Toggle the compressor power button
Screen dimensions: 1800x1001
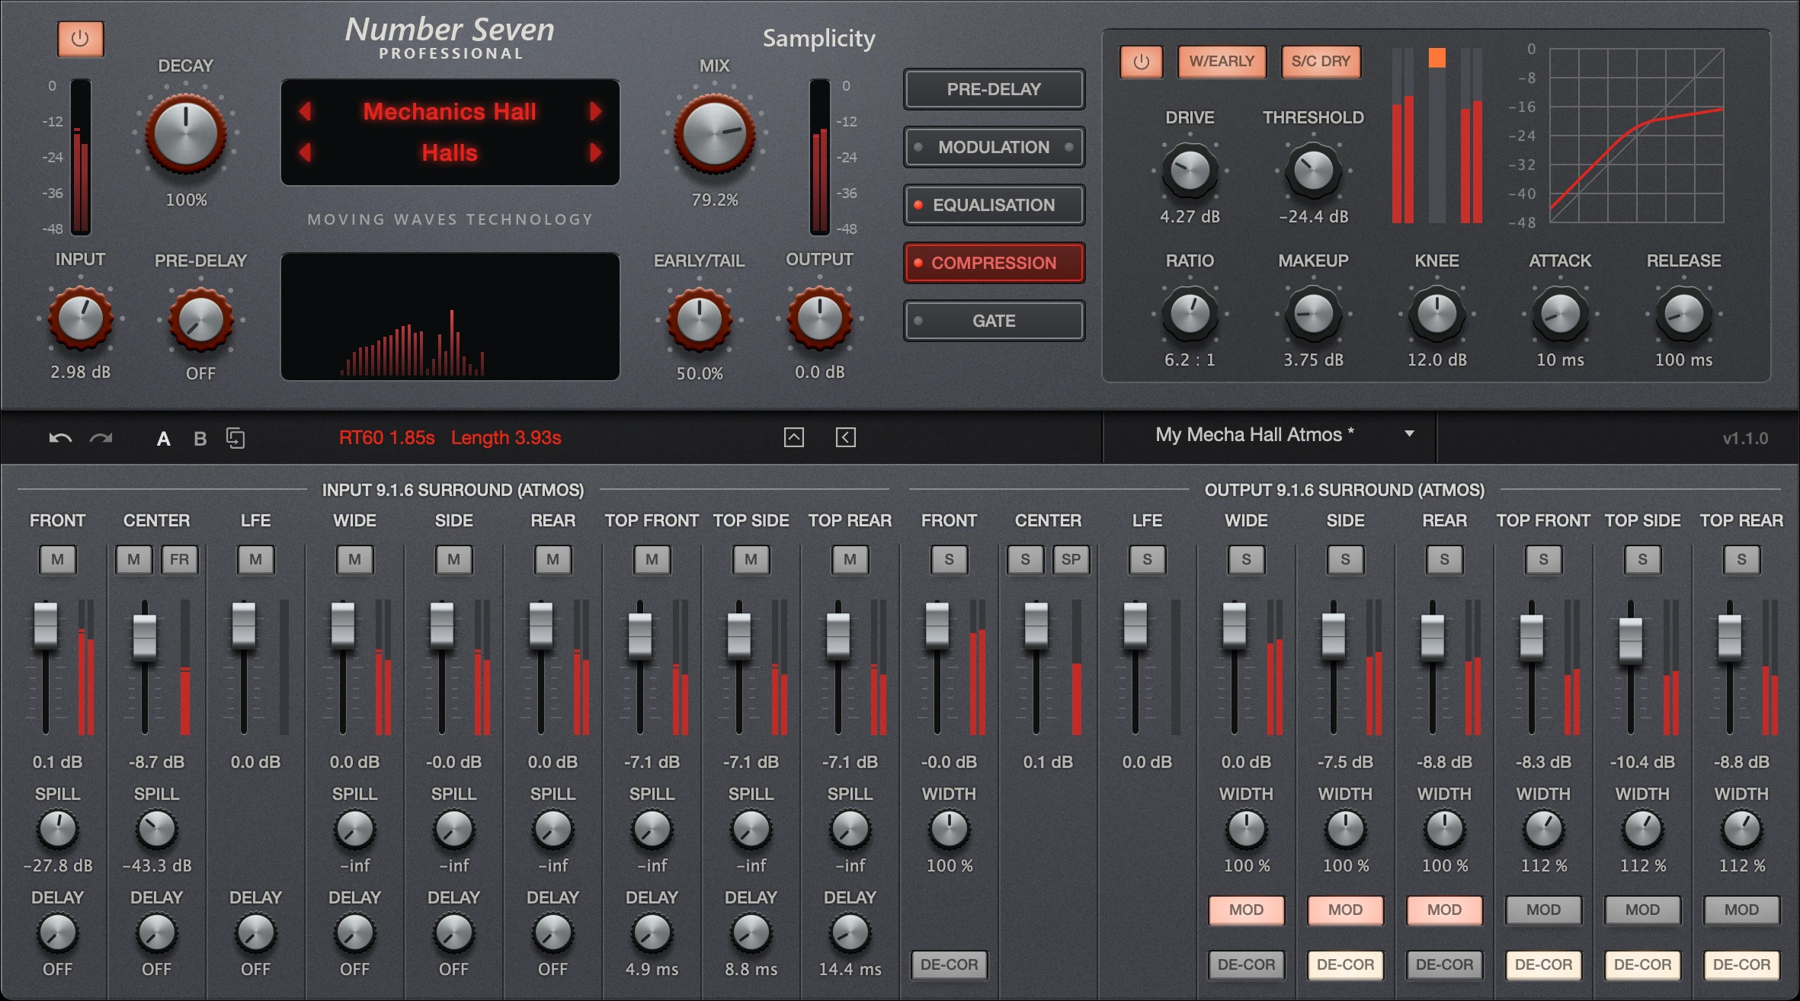click(1141, 62)
